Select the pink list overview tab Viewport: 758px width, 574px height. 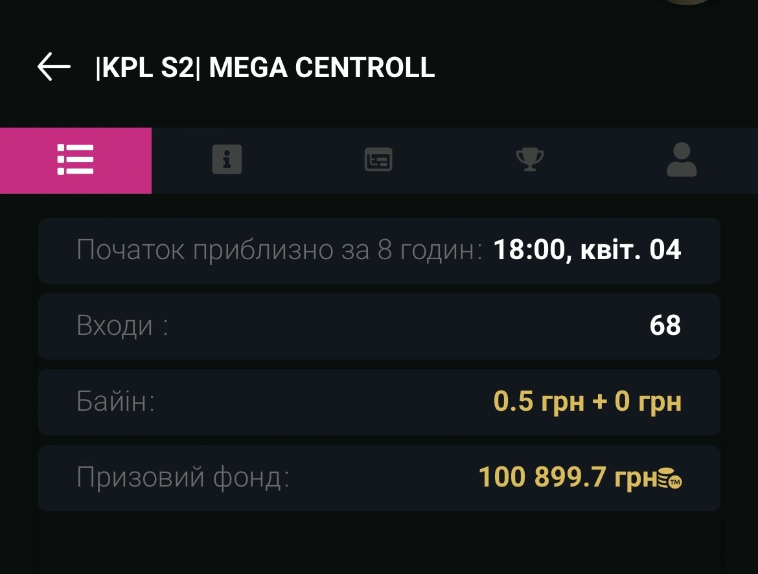[76, 160]
